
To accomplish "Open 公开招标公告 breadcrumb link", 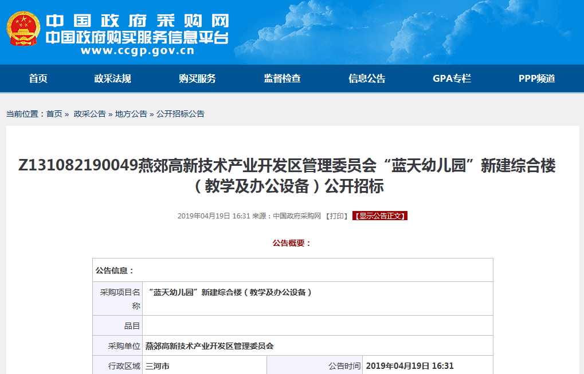I will point(179,114).
